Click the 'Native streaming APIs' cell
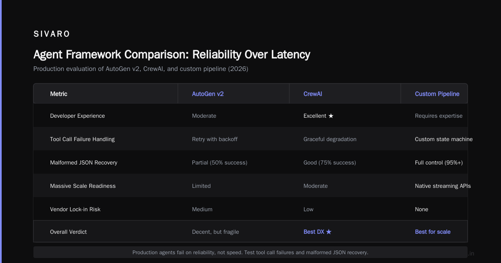Image resolution: width=501 pixels, height=263 pixels. (x=443, y=186)
